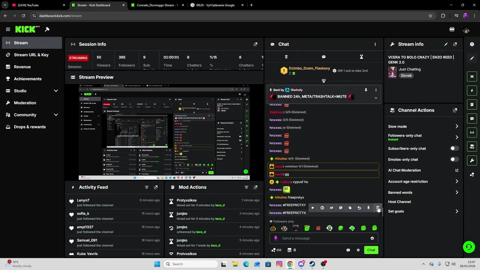Toggle Emotes-only chat switch
The image size is (480, 270).
coord(454,159)
